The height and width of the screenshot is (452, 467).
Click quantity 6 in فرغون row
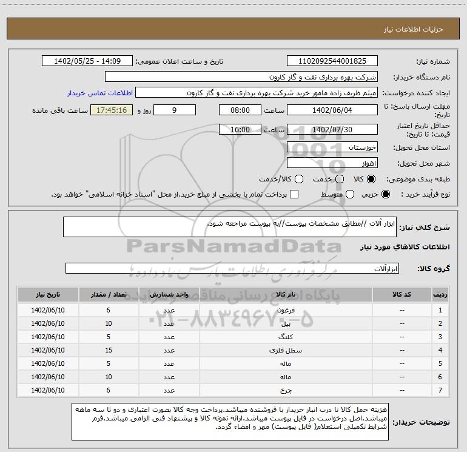(109, 310)
